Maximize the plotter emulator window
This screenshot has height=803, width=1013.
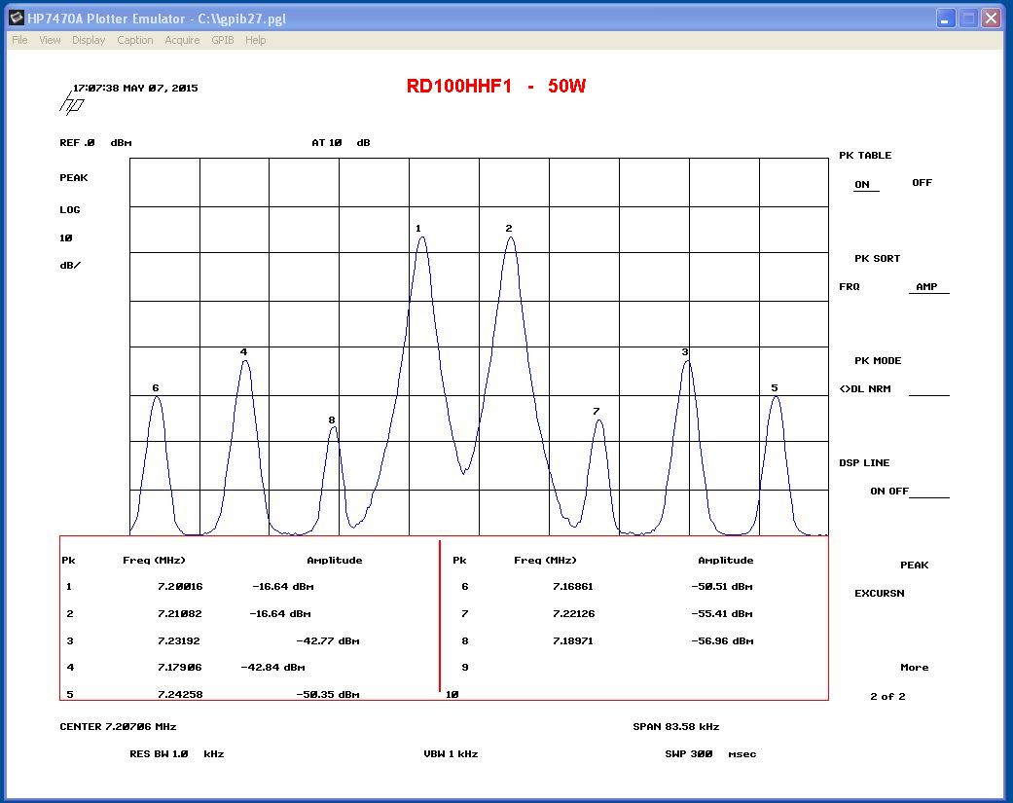tap(968, 18)
